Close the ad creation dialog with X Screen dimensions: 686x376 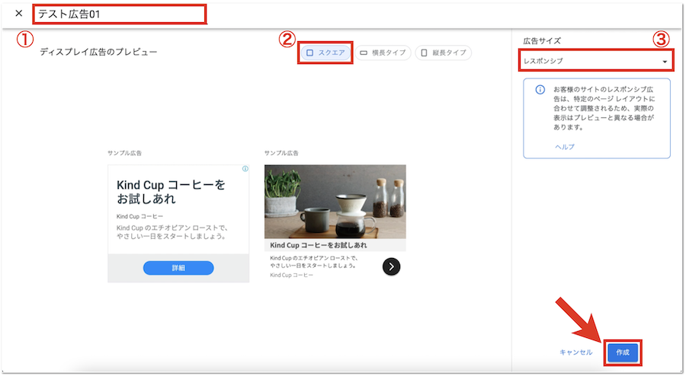(x=18, y=14)
